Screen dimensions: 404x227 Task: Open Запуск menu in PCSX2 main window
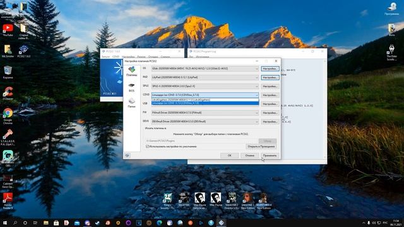pyautogui.click(x=105, y=57)
